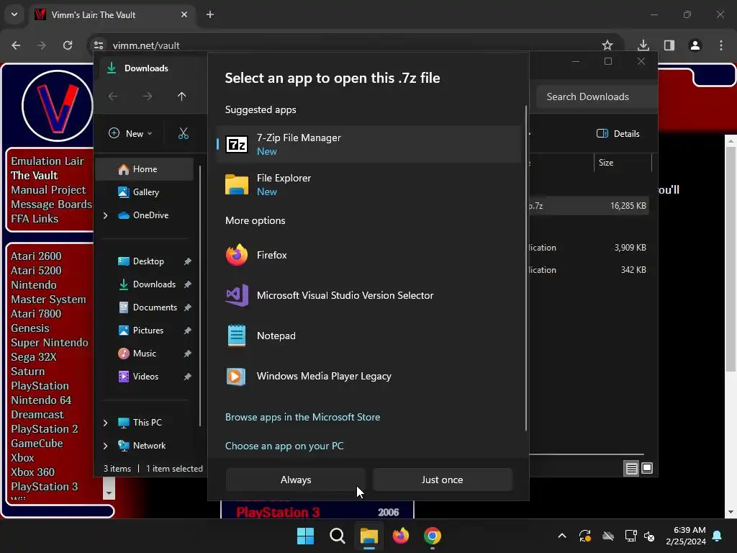Click the Just once button
Image resolution: width=737 pixels, height=553 pixels.
pyautogui.click(x=443, y=480)
